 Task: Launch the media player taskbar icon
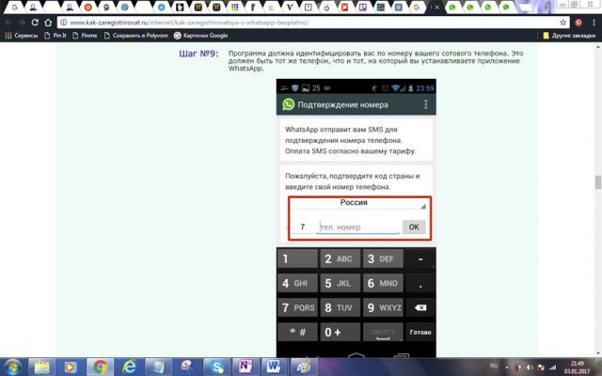pos(71,368)
